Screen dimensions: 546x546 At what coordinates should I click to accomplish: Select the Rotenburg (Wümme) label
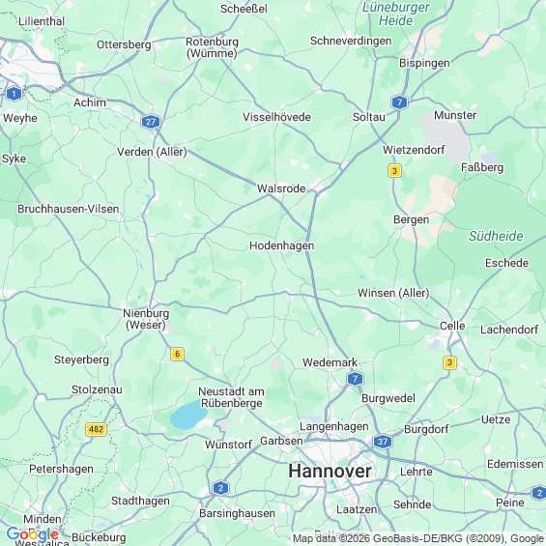point(212,47)
